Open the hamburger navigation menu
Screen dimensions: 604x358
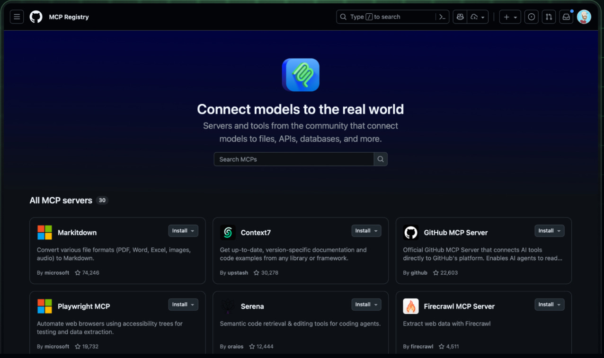tap(17, 17)
